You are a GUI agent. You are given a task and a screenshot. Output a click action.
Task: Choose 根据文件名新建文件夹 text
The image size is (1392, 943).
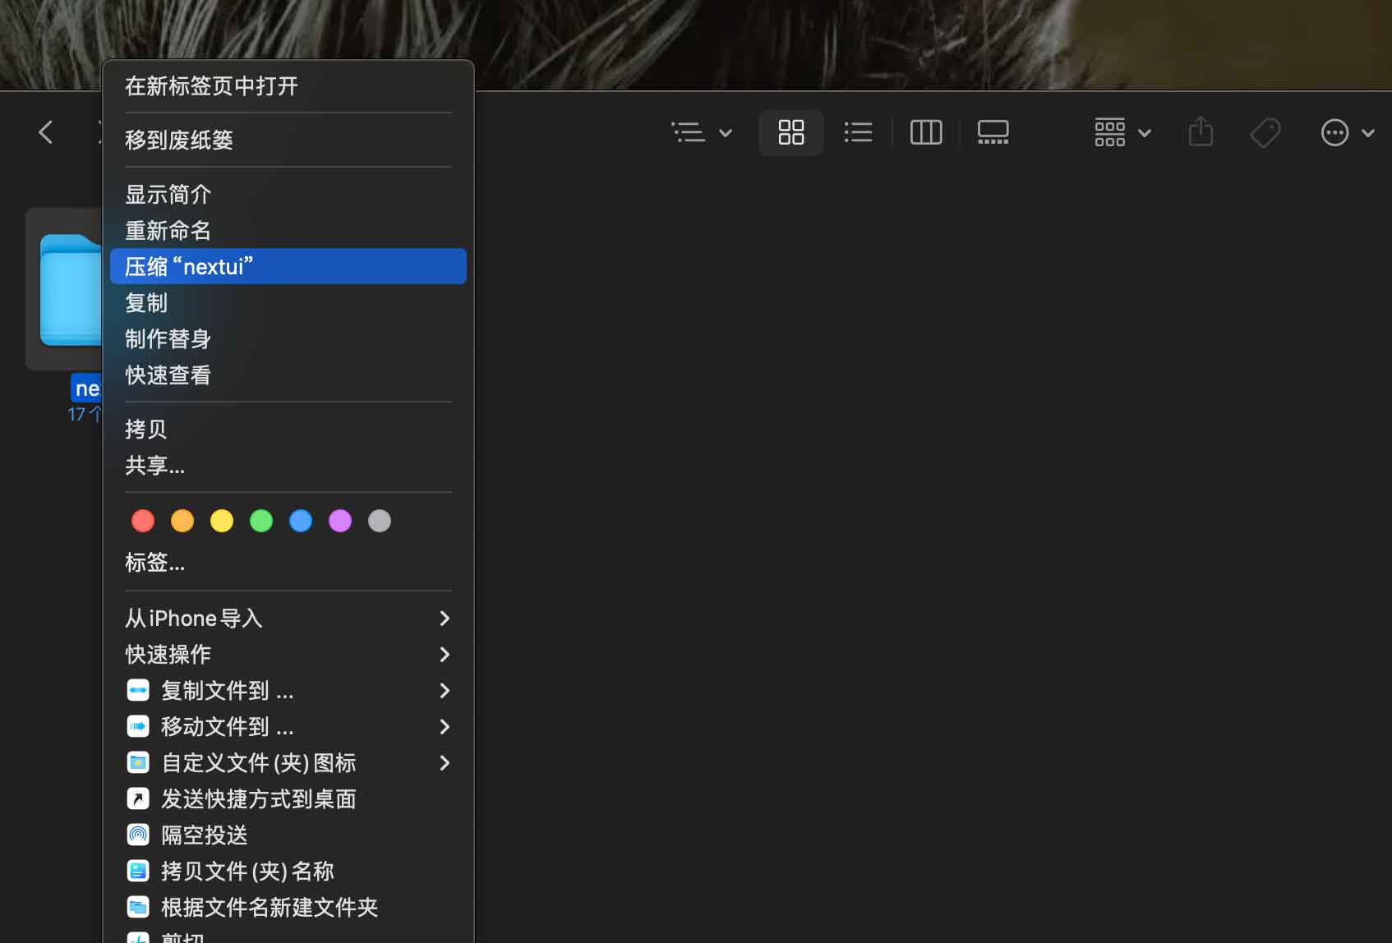click(x=270, y=908)
